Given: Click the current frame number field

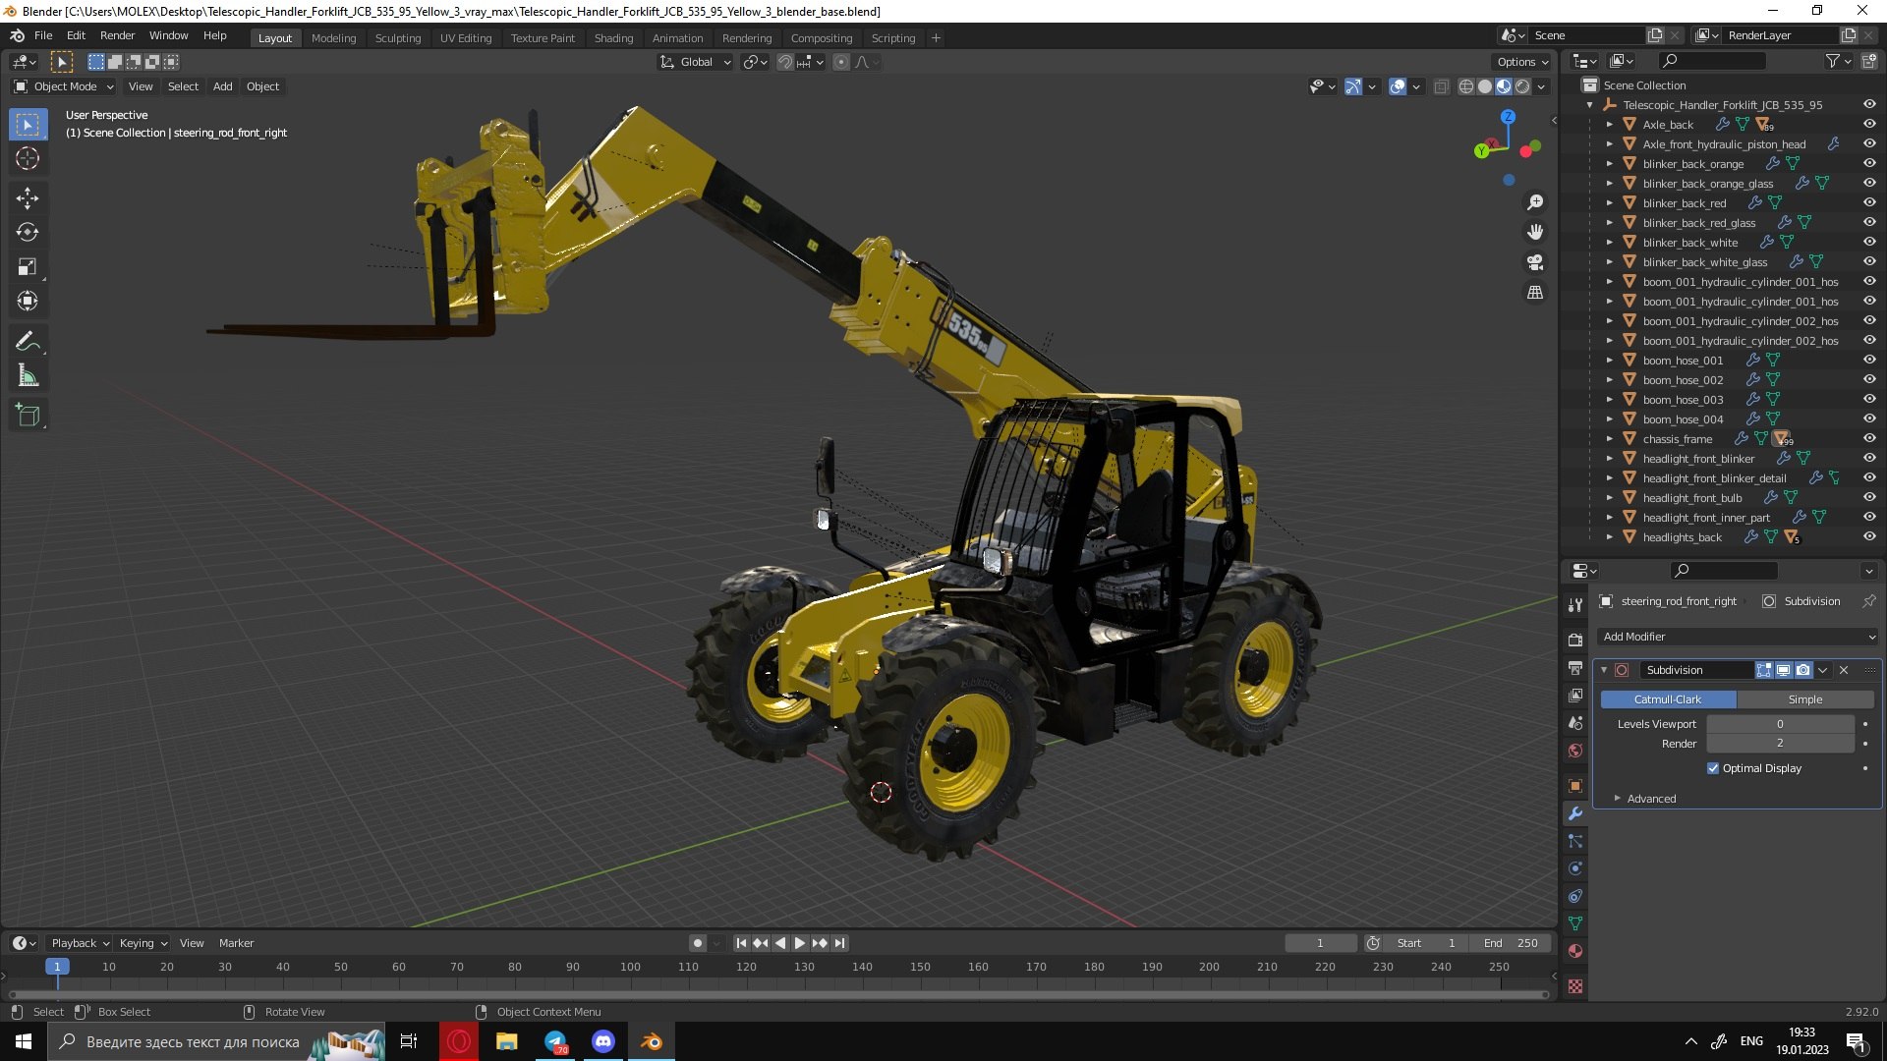Looking at the screenshot, I should tap(1320, 943).
